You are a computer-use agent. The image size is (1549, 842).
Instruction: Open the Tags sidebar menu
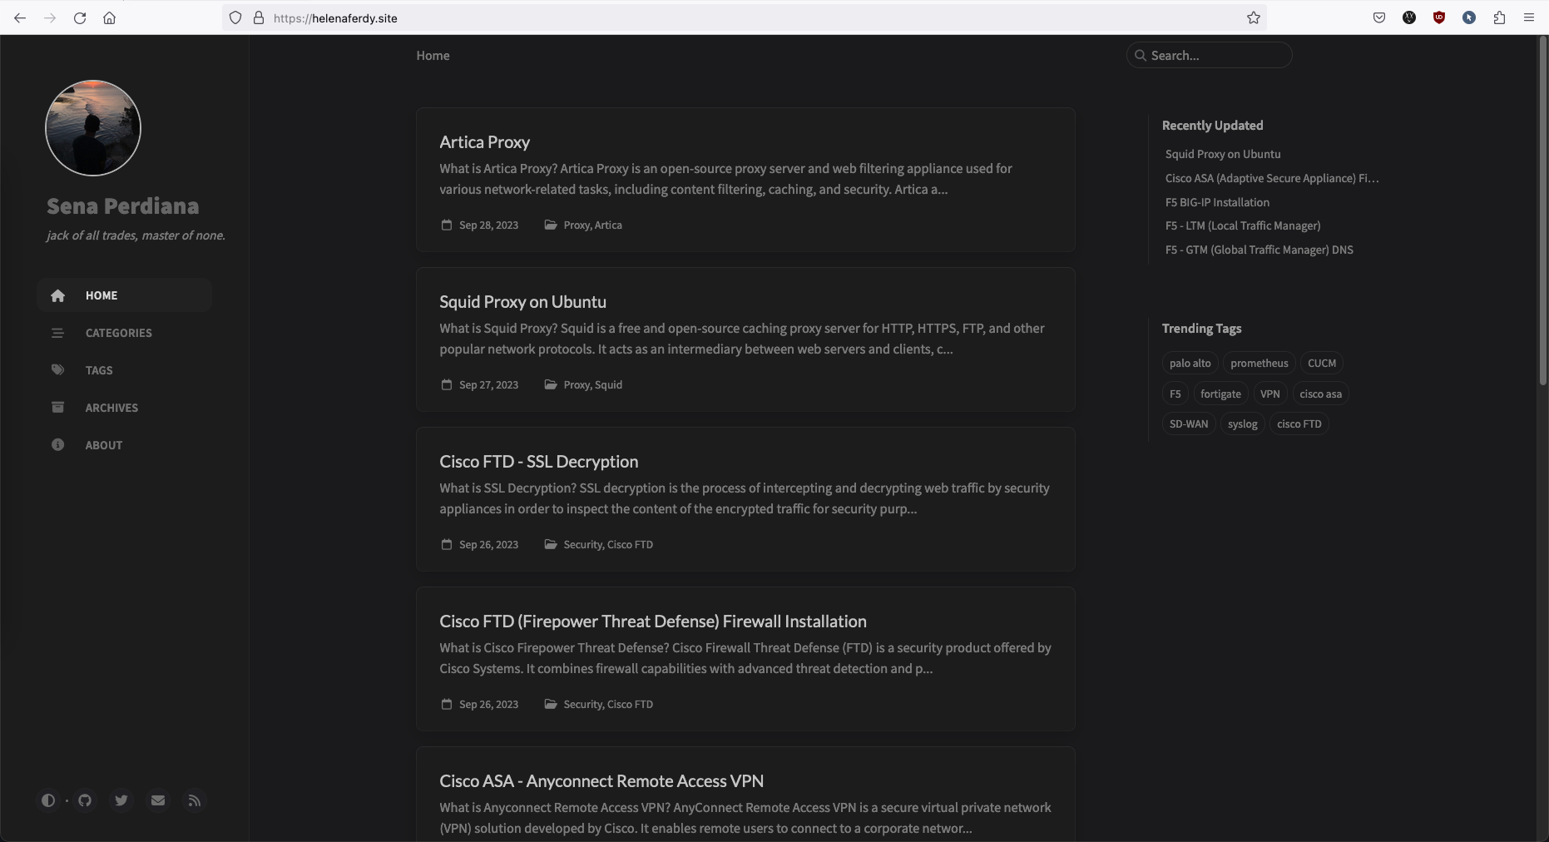tap(99, 370)
